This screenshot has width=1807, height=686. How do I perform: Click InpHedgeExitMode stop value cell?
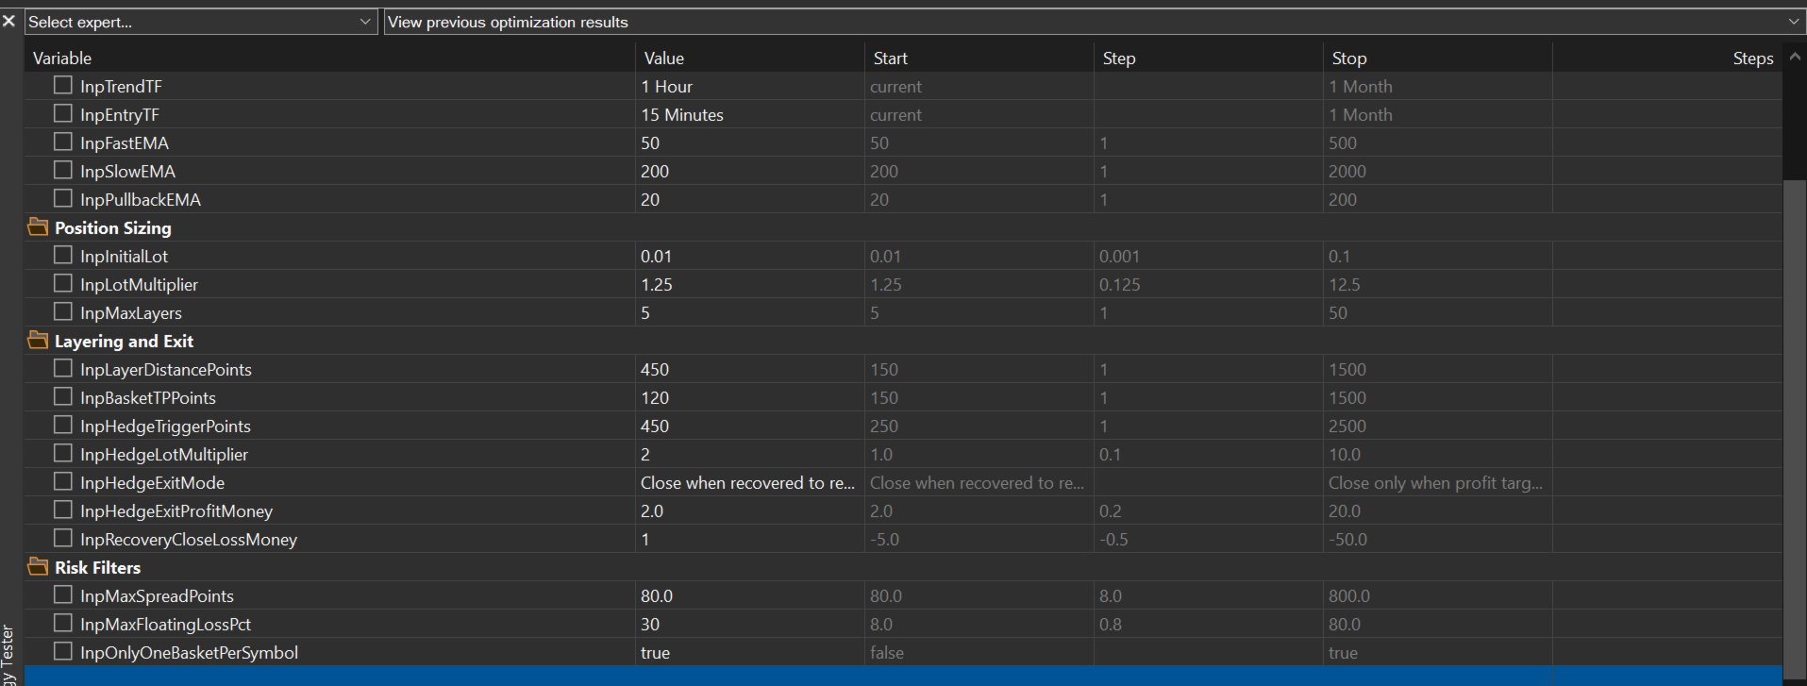pos(1438,482)
